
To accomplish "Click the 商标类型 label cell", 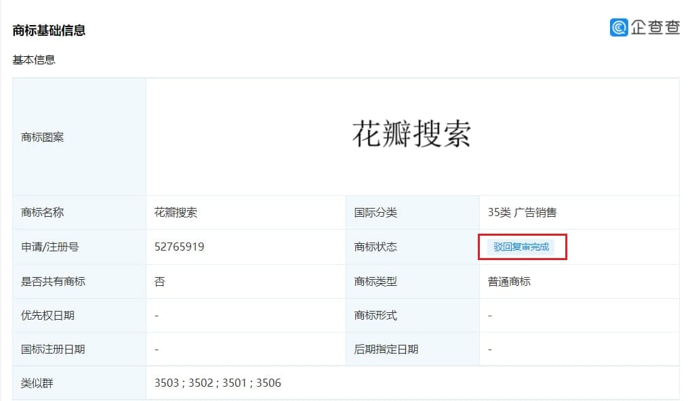I will [x=412, y=281].
